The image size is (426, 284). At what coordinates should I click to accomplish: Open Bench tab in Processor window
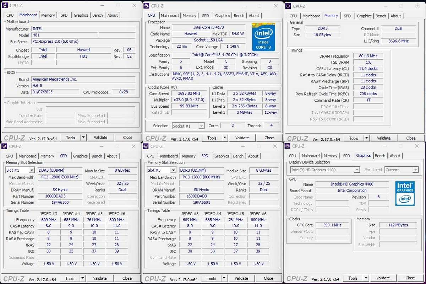pos(239,16)
